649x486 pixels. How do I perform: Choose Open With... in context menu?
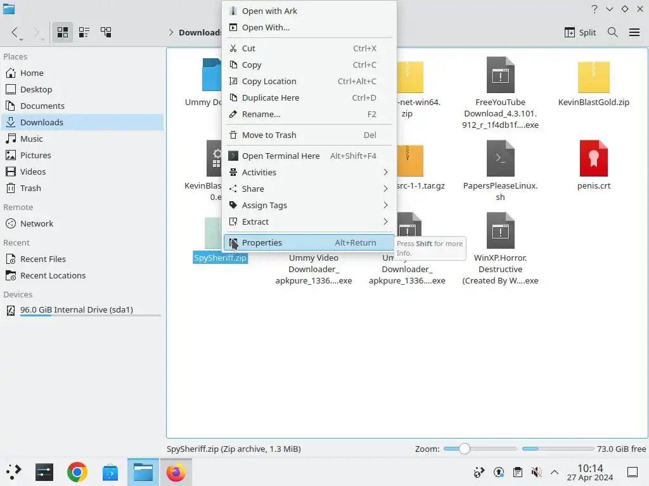coord(309,28)
